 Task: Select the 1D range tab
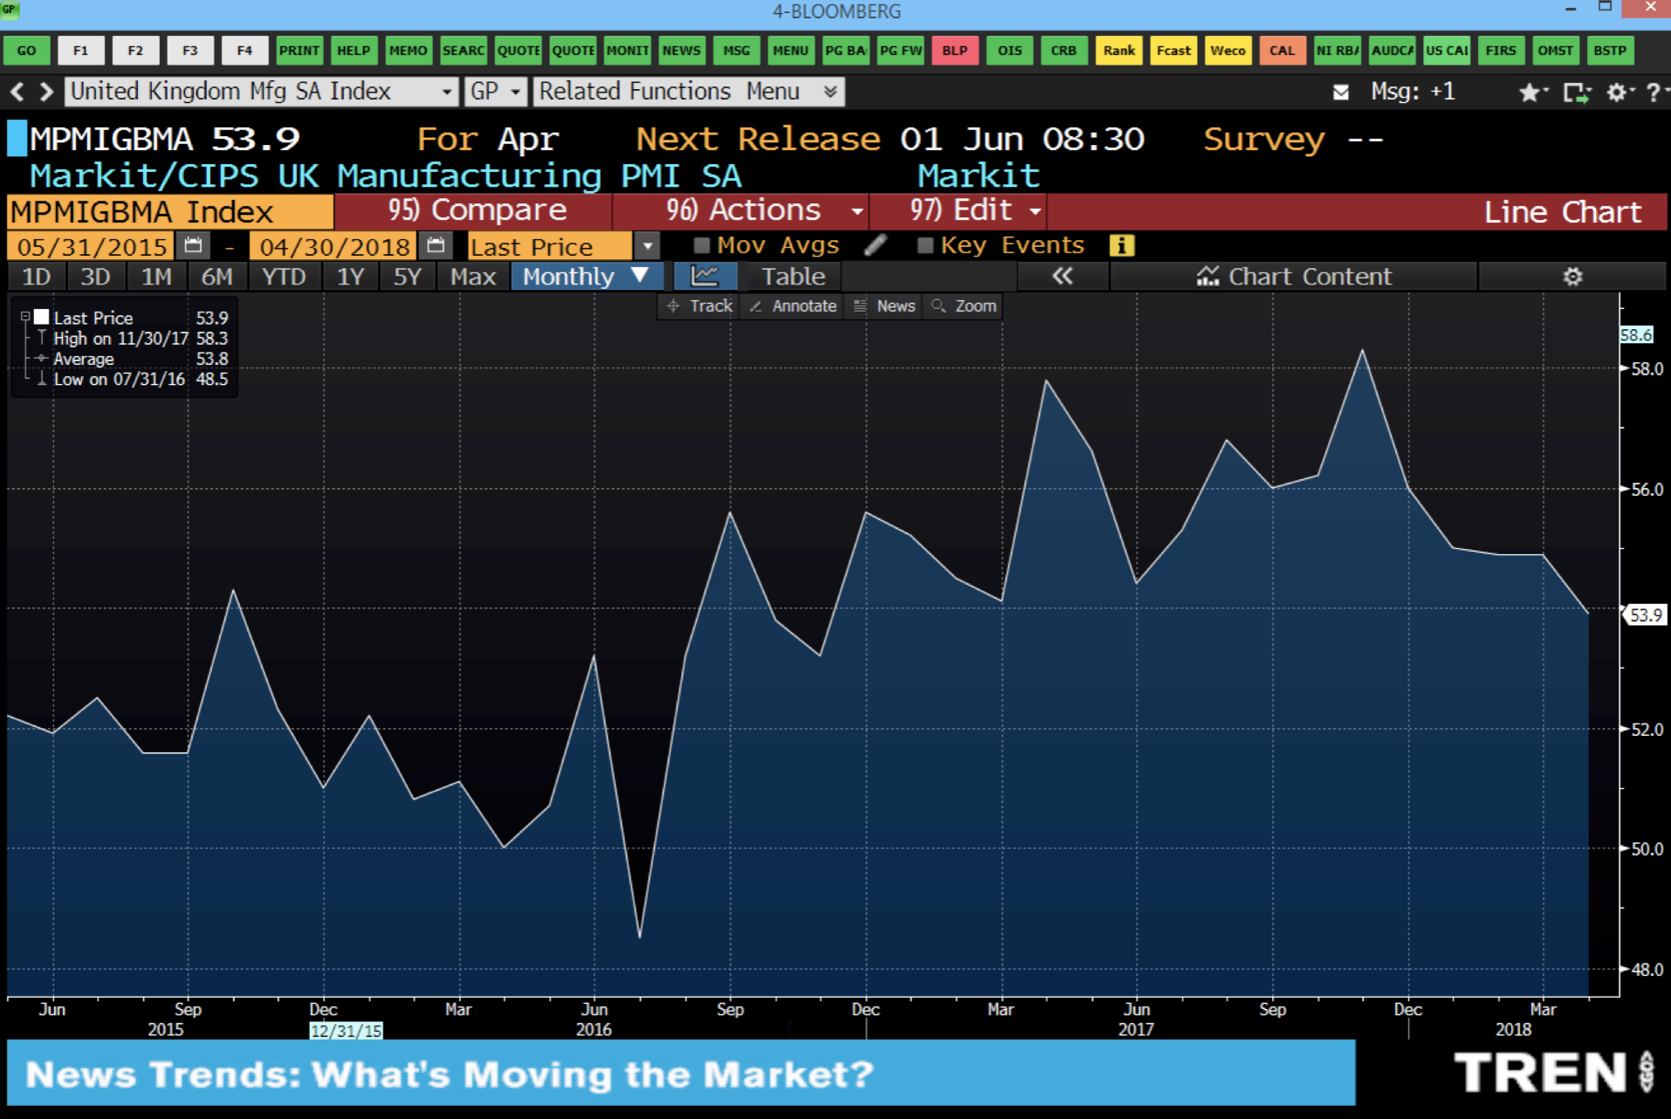click(x=37, y=277)
